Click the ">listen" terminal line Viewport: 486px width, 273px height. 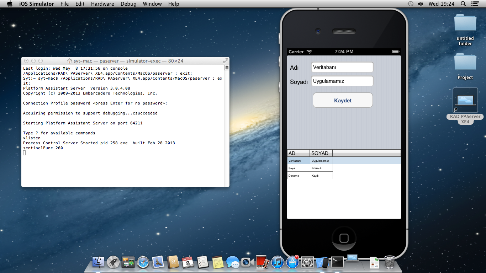coord(32,138)
